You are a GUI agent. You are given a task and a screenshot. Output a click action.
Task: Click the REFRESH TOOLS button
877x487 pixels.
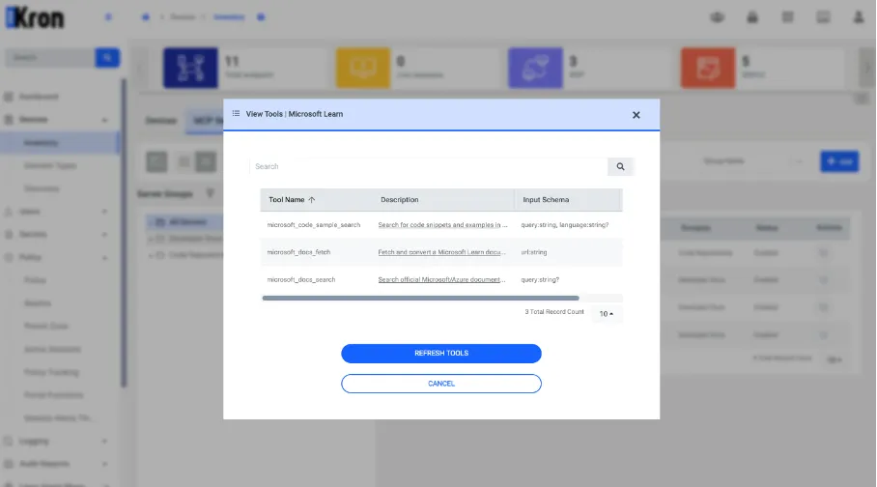pyautogui.click(x=441, y=354)
